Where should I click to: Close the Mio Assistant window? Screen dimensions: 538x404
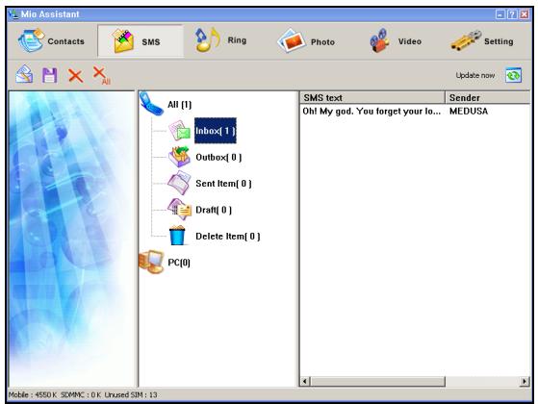coord(525,14)
